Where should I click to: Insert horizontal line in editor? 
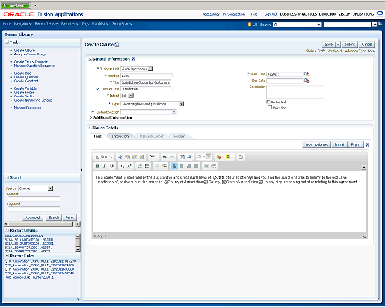[206, 166]
